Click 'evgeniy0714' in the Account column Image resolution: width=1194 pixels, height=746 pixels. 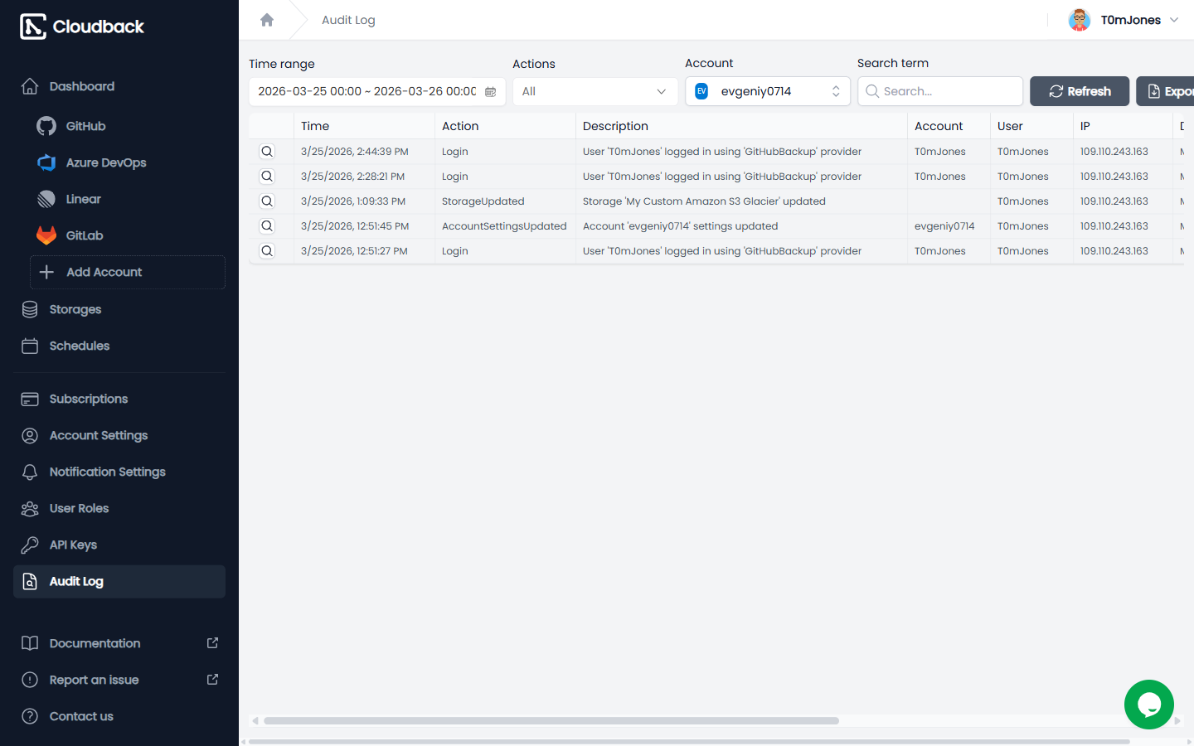coord(944,226)
